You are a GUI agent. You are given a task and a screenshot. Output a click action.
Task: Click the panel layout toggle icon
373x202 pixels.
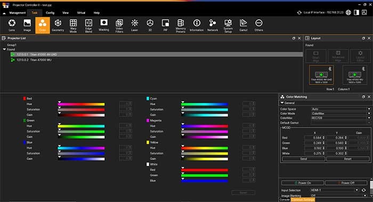(x=356, y=13)
